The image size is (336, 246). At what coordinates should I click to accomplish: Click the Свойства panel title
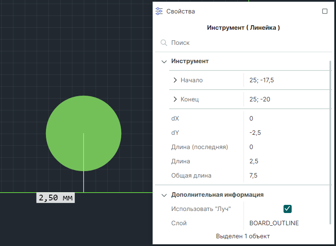pos(181,11)
